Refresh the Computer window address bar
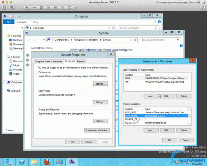This screenshot has height=166, width=207. coord(114,28)
